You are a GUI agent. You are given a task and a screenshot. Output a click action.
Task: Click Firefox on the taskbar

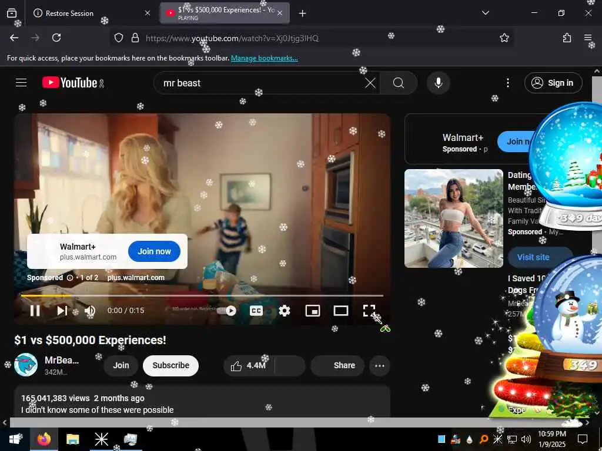[x=44, y=439]
